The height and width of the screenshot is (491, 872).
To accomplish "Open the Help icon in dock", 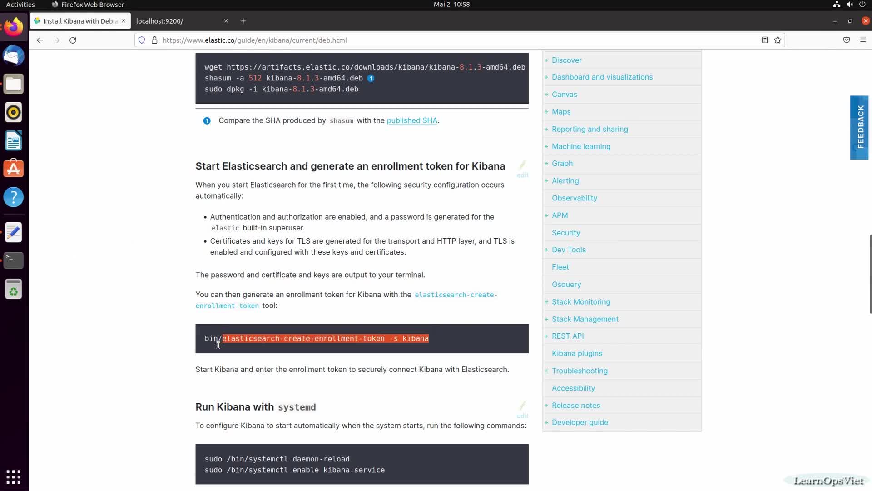I will click(14, 197).
